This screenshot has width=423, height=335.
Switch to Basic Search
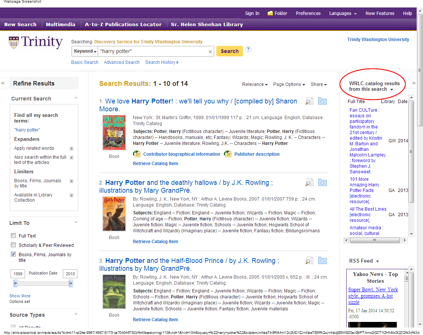[85, 62]
